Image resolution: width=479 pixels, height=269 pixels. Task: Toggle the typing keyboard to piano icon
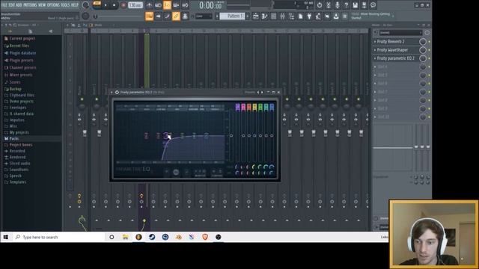tap(150, 16)
